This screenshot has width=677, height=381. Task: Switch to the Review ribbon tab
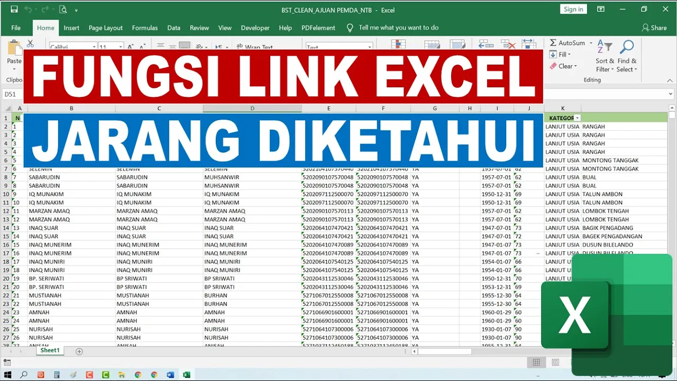coord(199,28)
